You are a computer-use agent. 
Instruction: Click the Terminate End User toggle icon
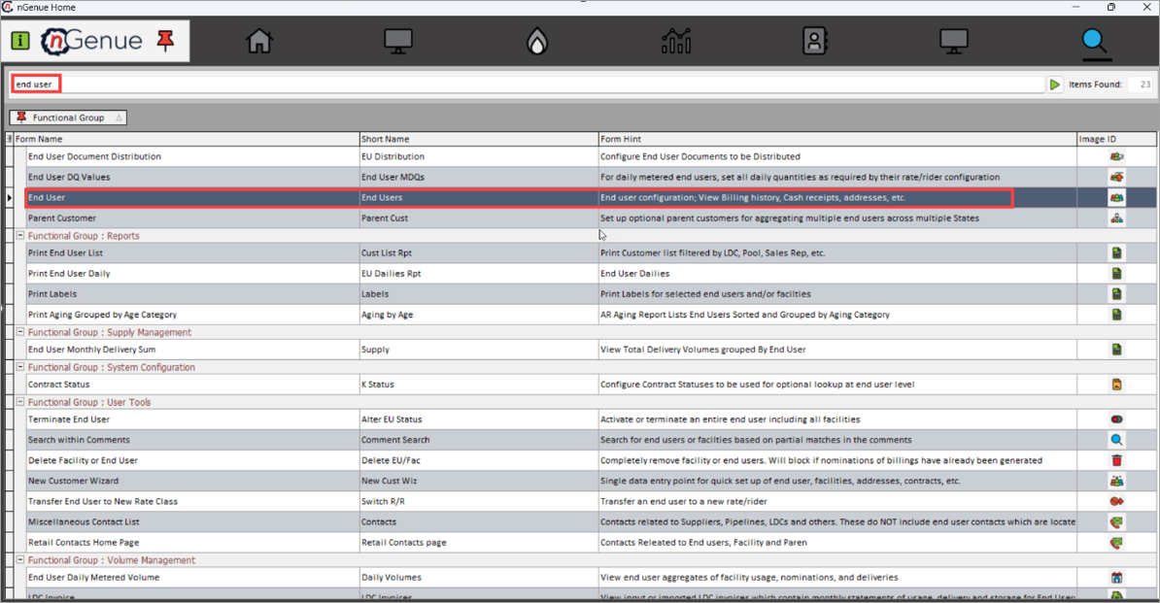(x=1116, y=419)
